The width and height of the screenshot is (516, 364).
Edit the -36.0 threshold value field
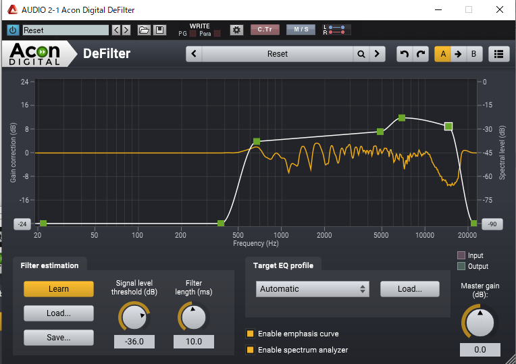pyautogui.click(x=134, y=342)
